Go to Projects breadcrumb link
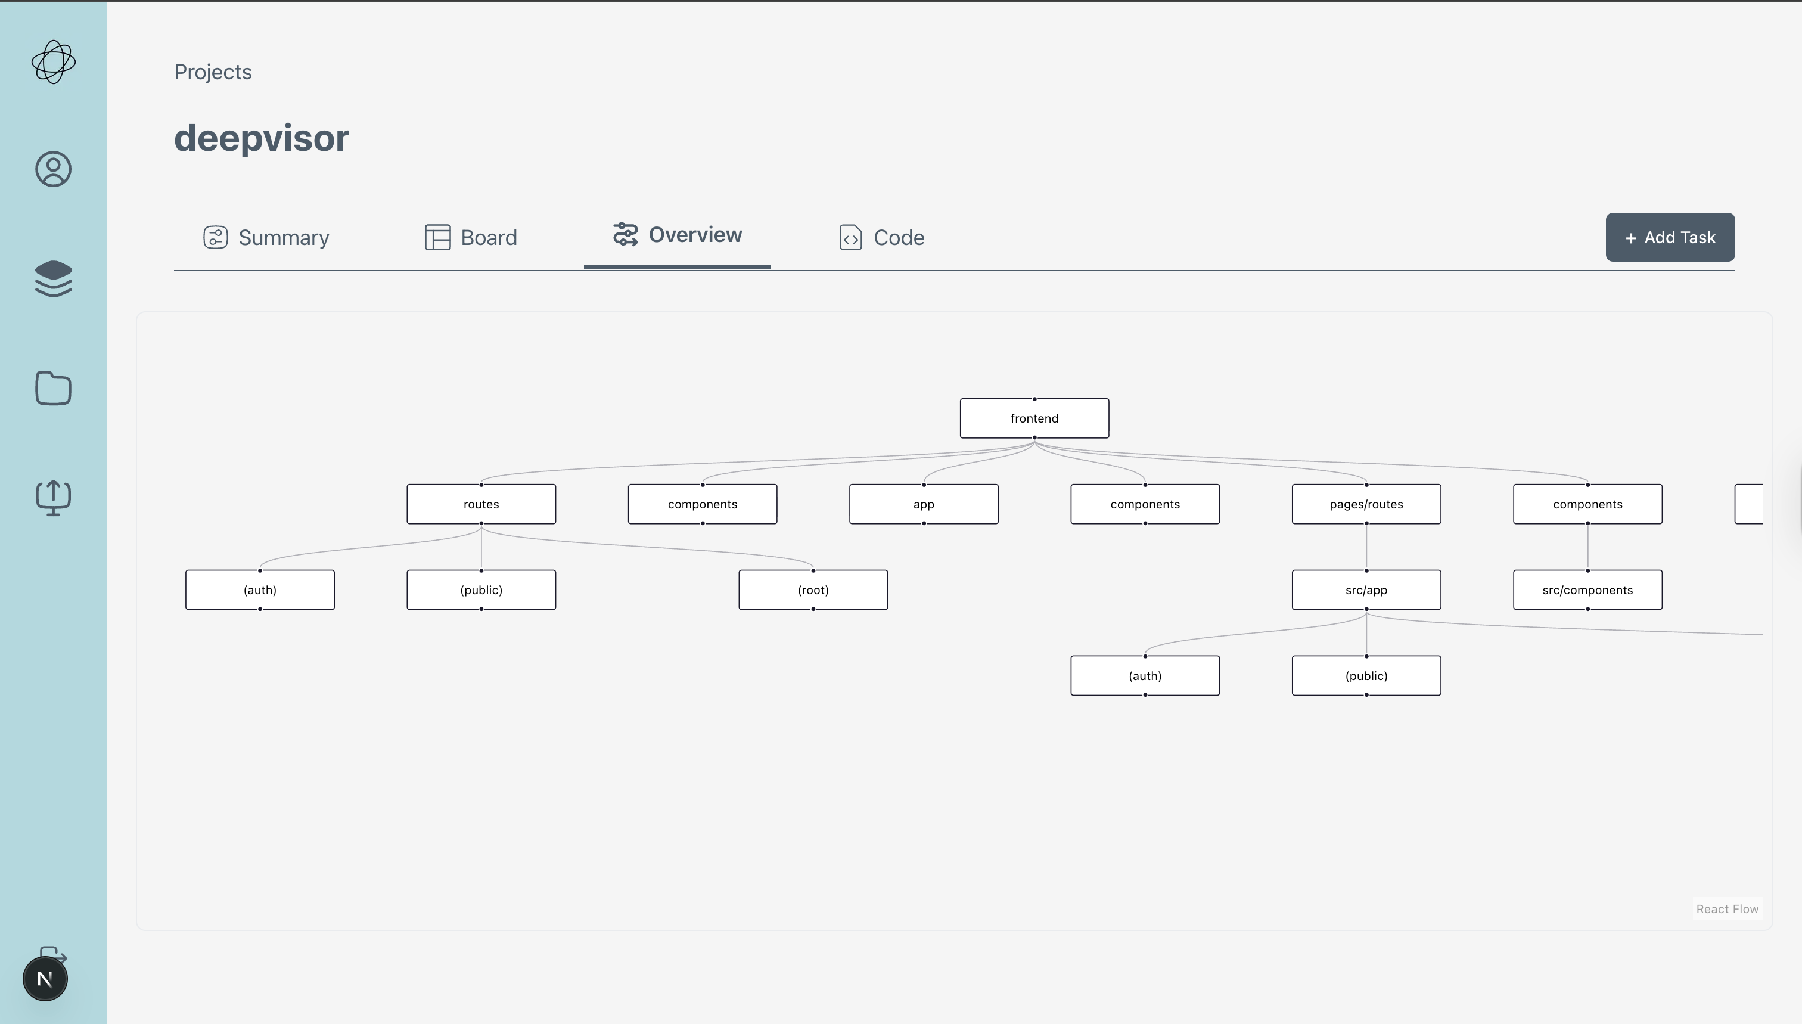The height and width of the screenshot is (1024, 1802). (213, 72)
